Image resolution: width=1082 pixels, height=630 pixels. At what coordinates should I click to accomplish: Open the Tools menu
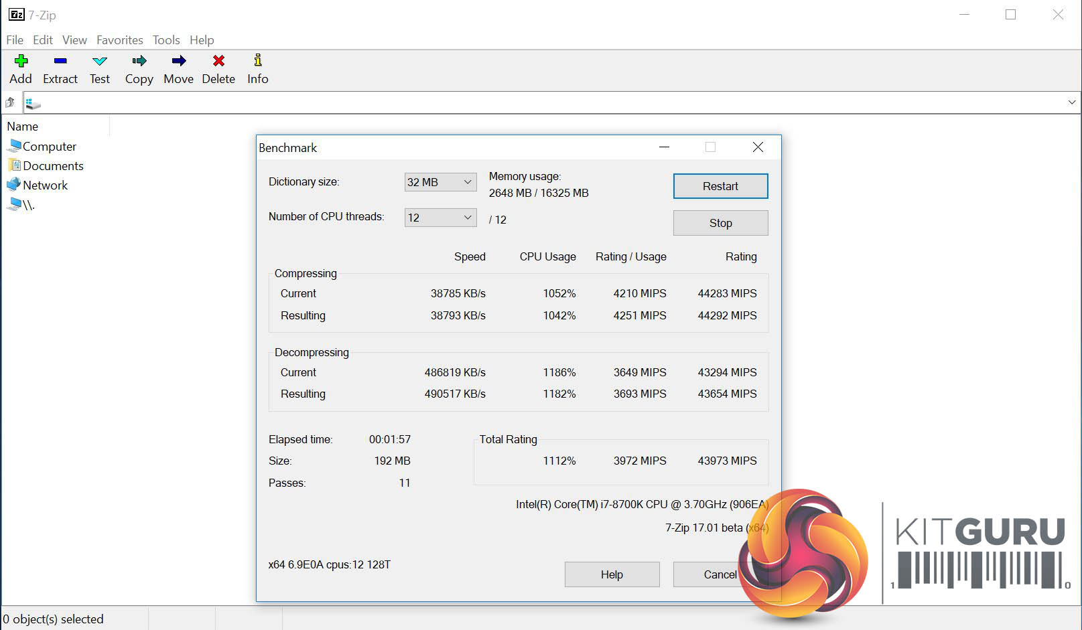coord(165,40)
